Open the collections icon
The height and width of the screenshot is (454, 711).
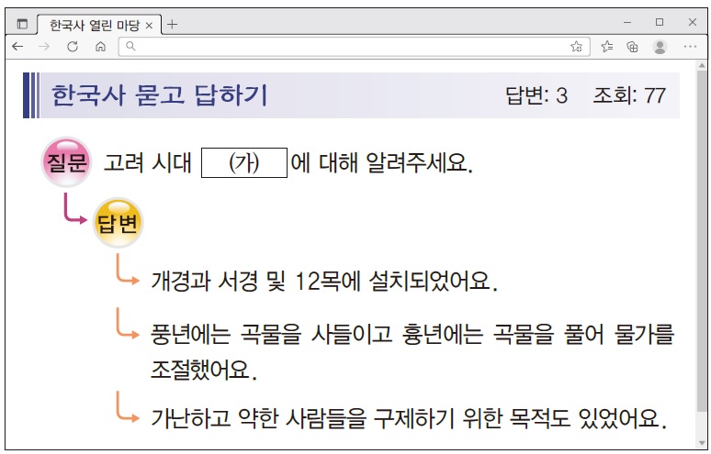[632, 46]
